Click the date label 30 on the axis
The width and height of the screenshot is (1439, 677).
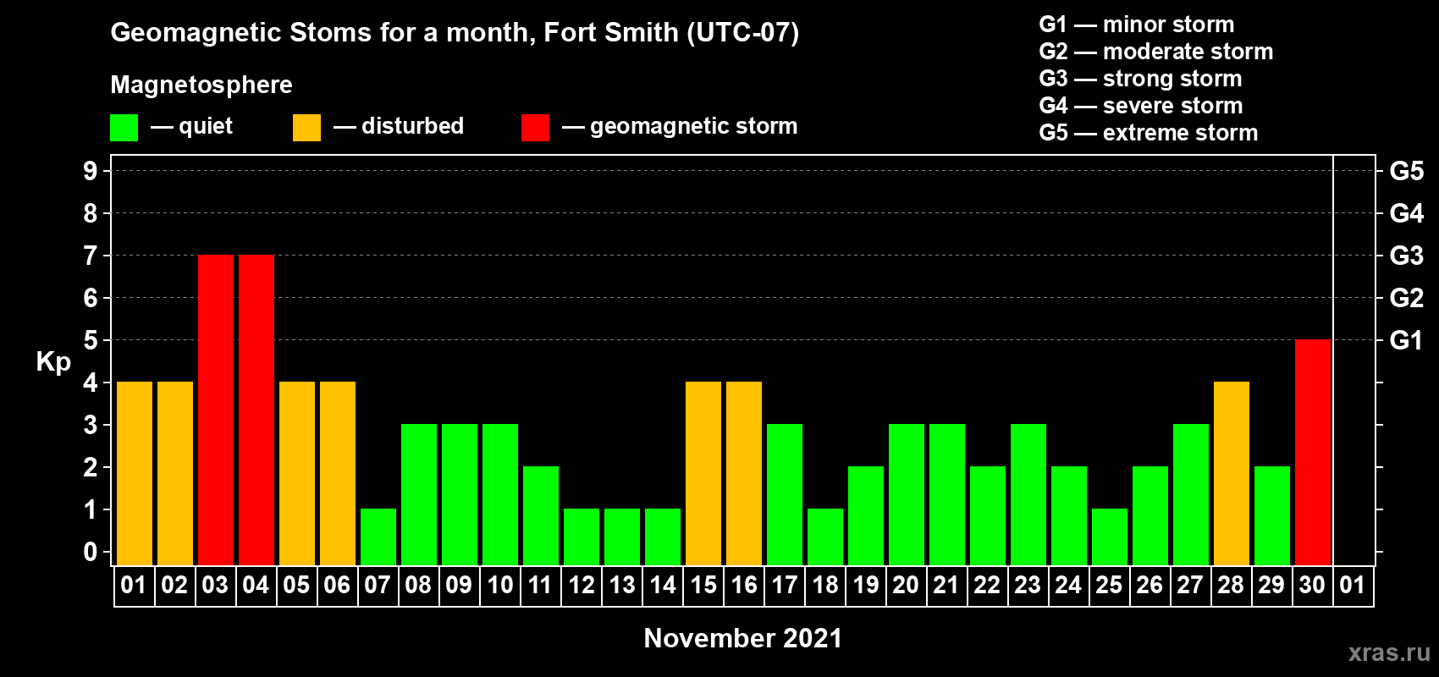(1312, 586)
